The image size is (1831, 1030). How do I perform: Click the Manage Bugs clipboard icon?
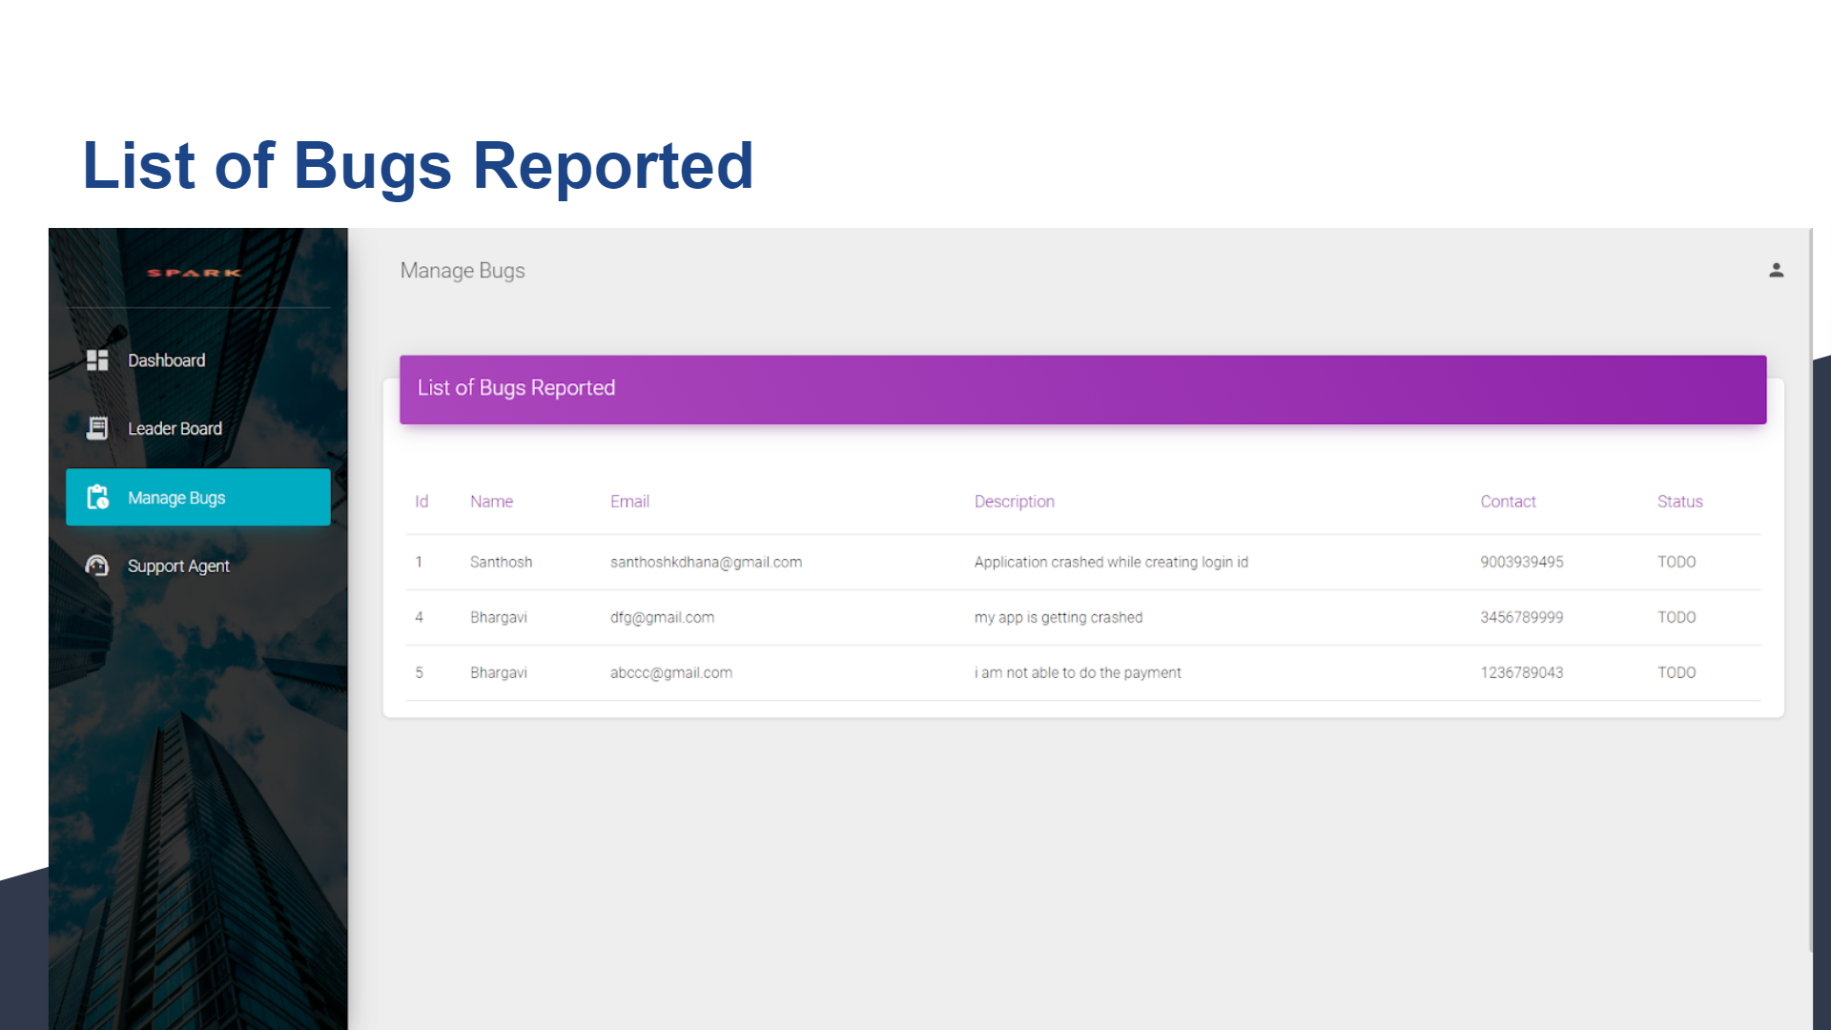click(97, 498)
